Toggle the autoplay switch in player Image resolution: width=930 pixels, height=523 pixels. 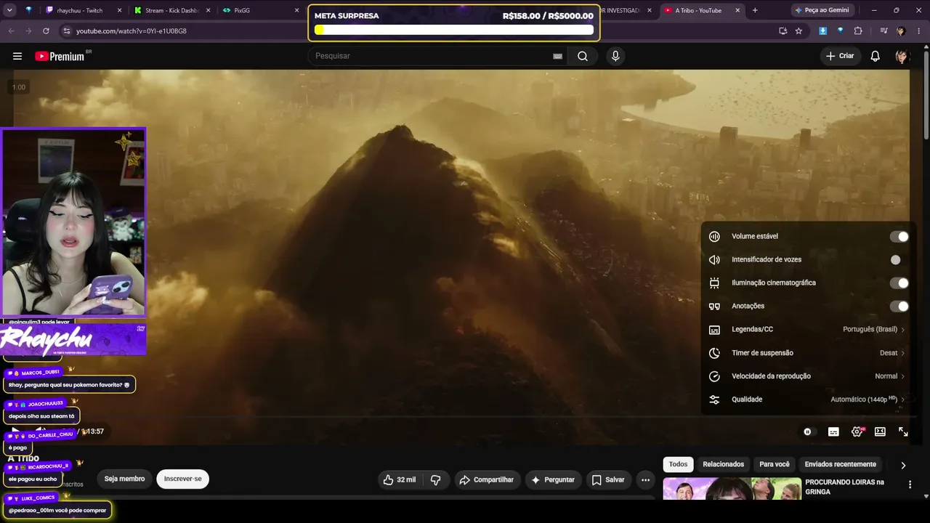pyautogui.click(x=807, y=431)
